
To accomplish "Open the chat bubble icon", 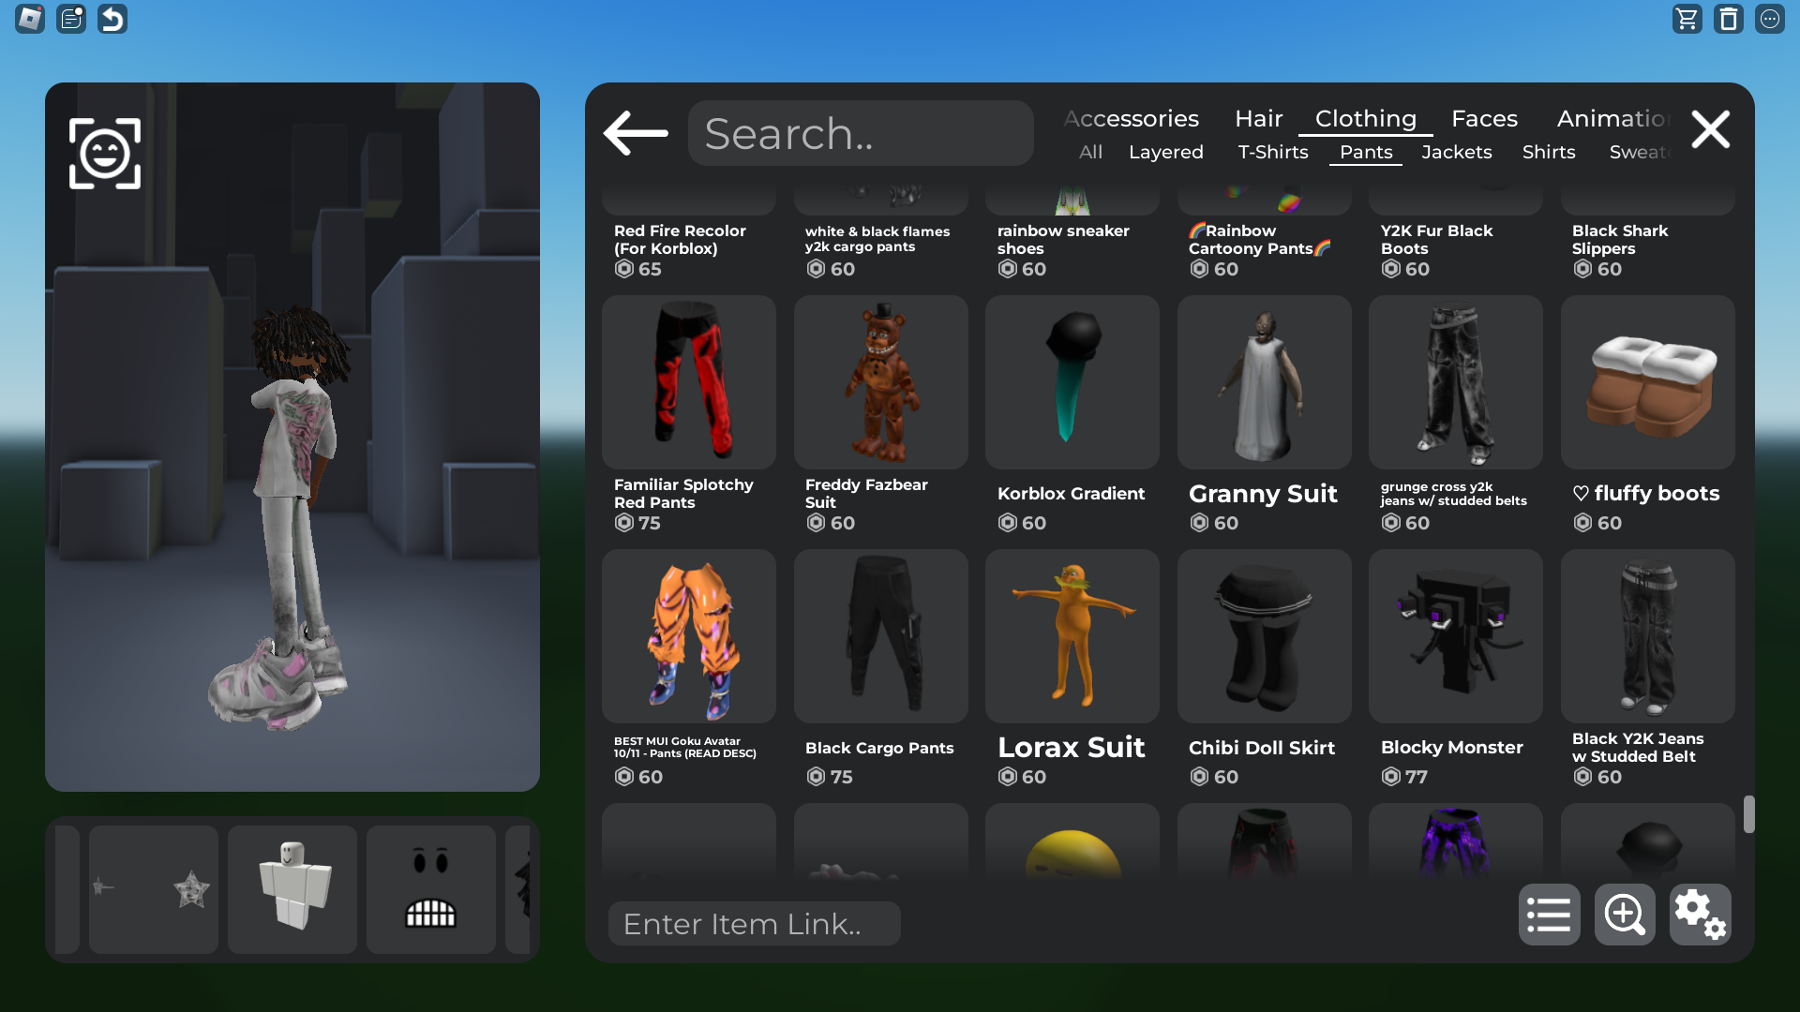I will [1769, 19].
